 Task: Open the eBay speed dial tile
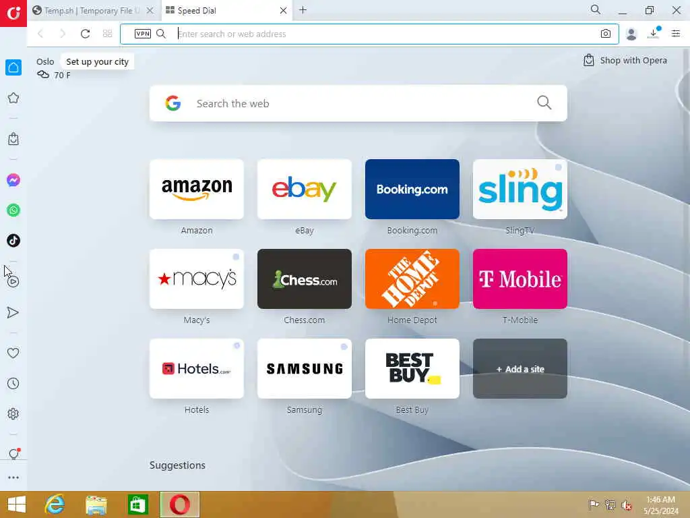305,190
